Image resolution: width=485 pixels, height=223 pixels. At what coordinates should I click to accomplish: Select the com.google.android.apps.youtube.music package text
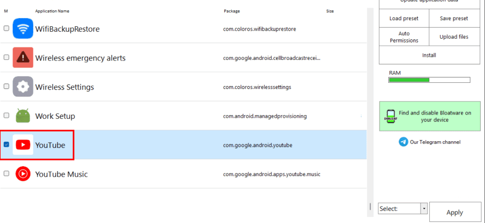[x=272, y=174]
